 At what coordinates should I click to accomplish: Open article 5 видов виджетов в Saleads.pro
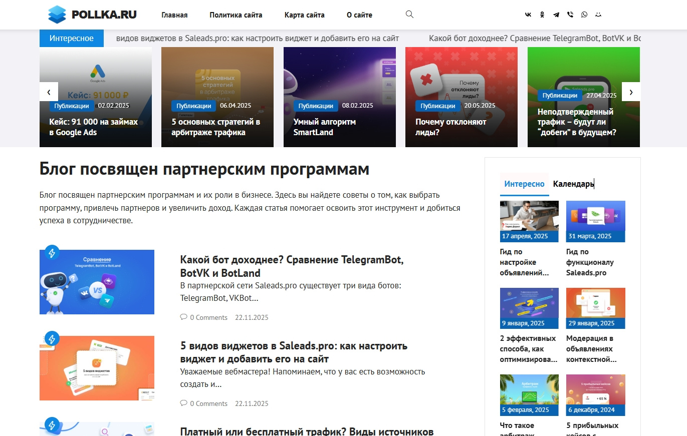click(294, 352)
